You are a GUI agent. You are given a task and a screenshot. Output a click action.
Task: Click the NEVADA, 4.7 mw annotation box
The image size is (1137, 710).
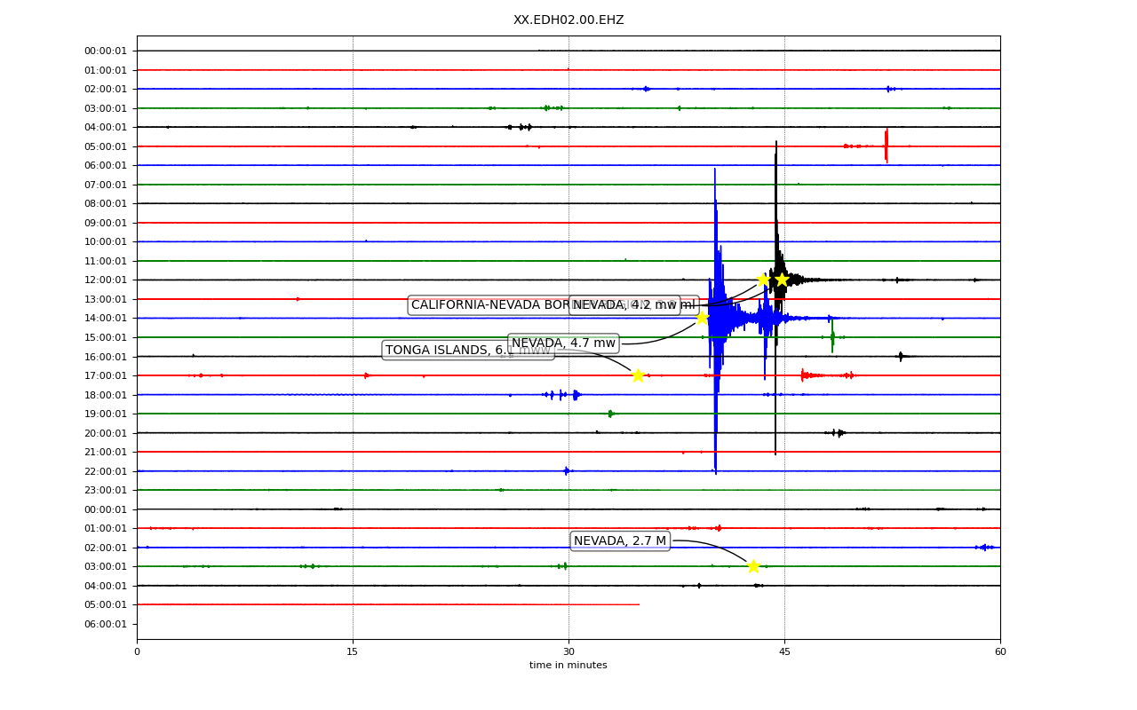tap(563, 343)
